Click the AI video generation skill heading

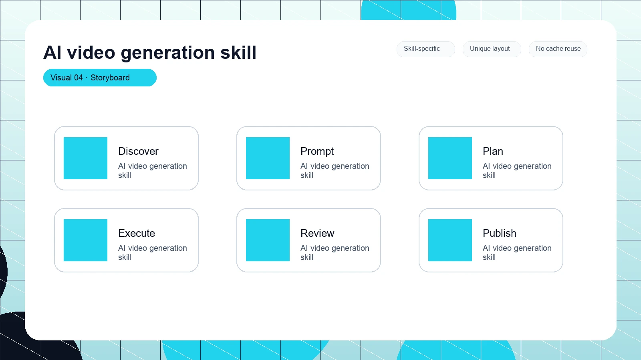(150, 52)
